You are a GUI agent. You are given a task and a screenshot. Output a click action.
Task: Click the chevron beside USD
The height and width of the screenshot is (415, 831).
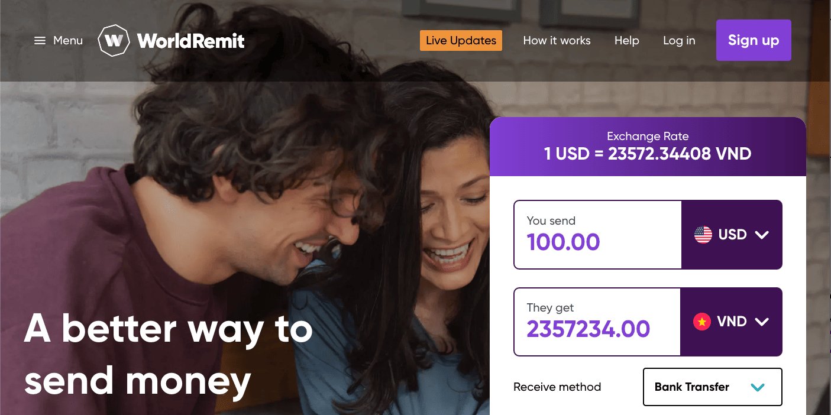pos(763,234)
